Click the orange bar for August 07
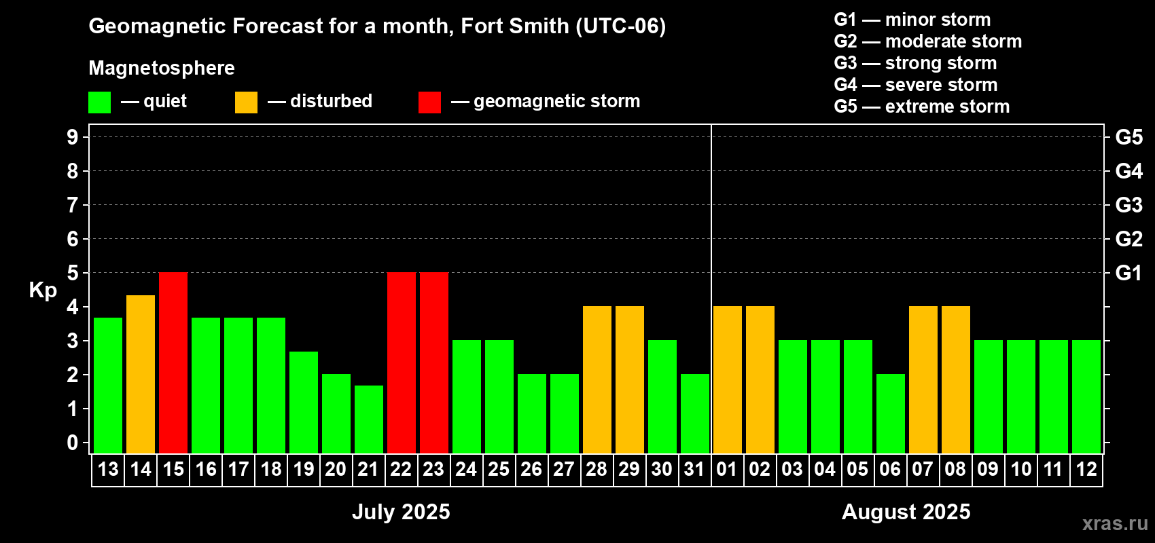 click(x=923, y=379)
